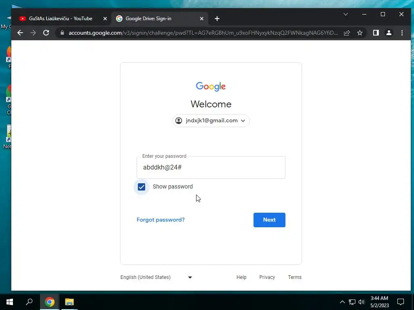Open the Terms link in the footer

[x=295, y=277]
